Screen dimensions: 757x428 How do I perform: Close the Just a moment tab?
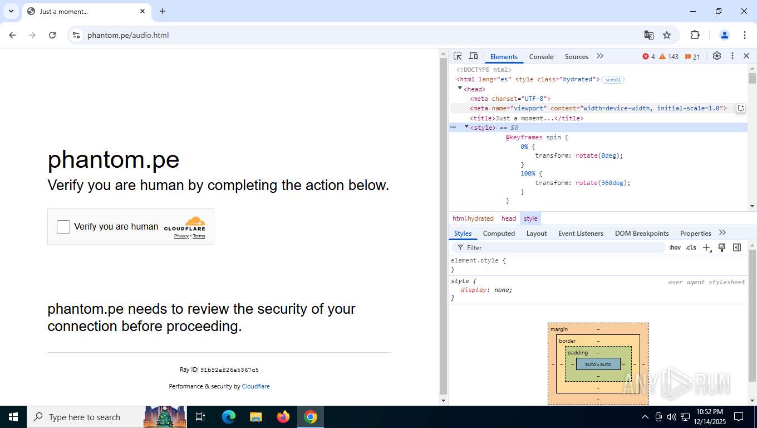point(142,11)
